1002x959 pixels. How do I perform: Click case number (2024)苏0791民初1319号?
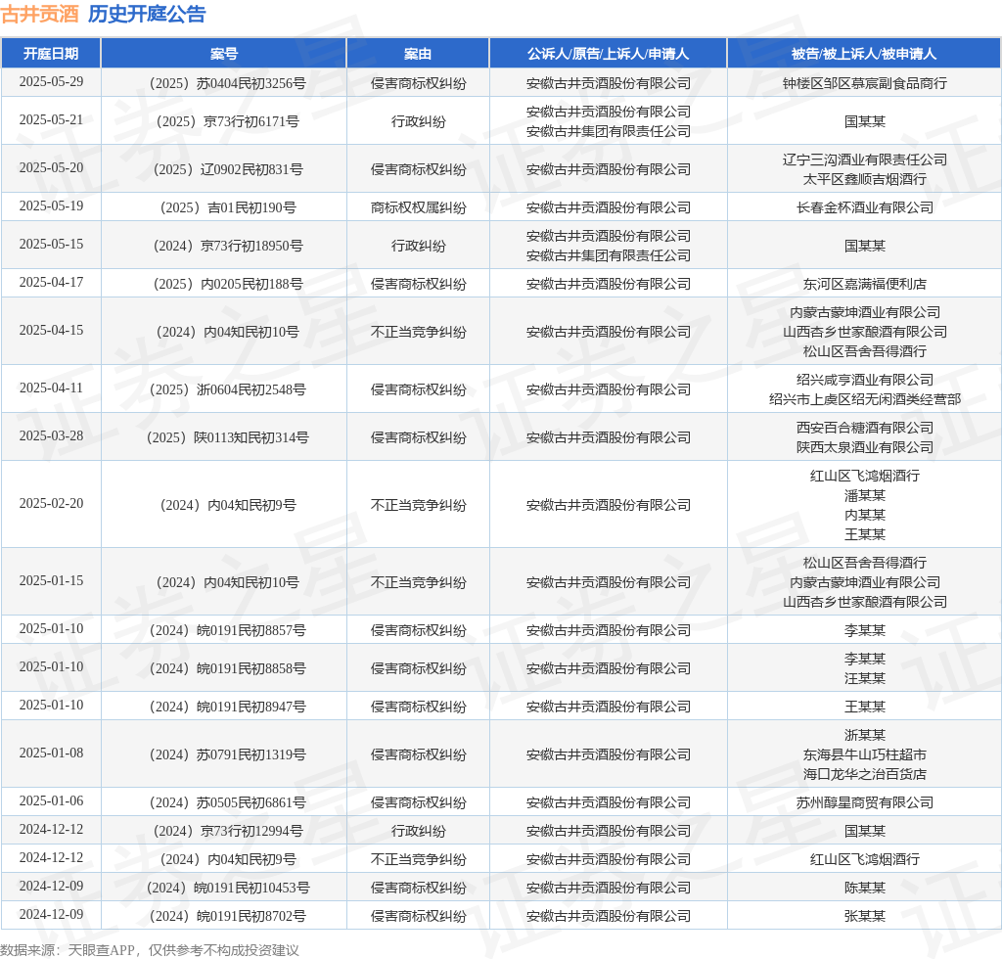(x=227, y=755)
